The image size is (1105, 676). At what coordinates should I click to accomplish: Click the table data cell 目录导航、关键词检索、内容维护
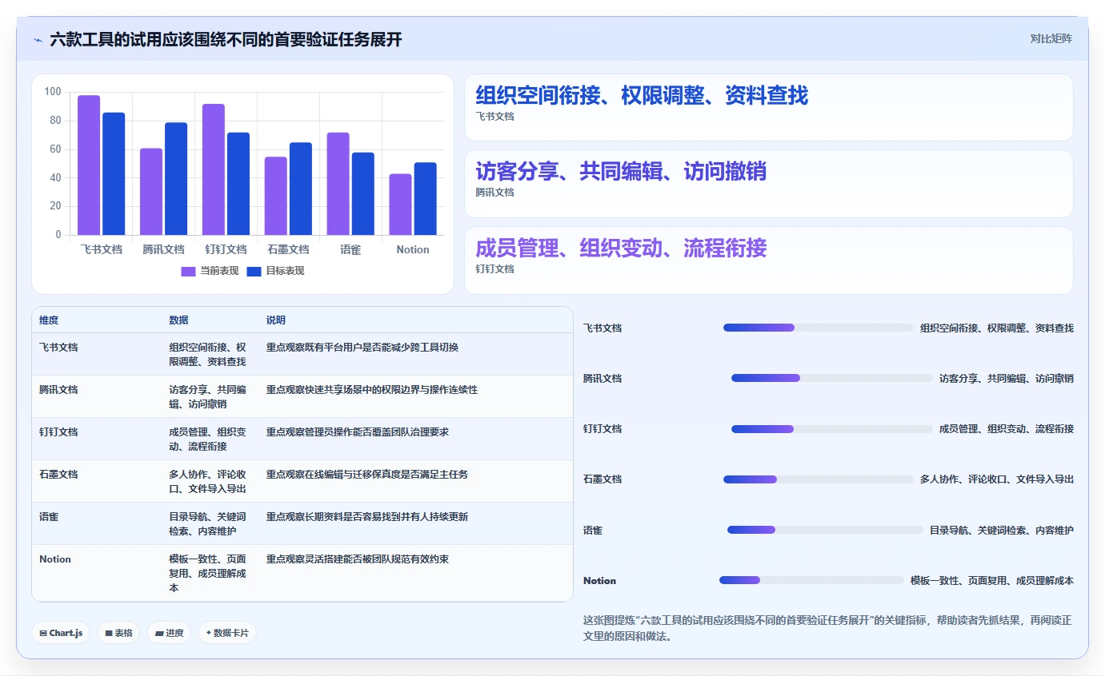point(208,524)
